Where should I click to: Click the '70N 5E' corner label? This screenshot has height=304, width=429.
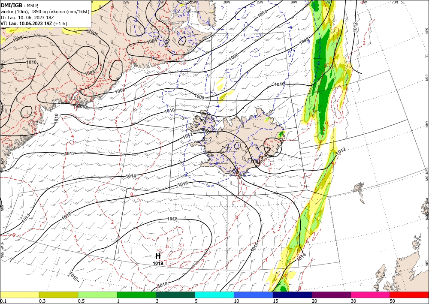[x=398, y=2]
